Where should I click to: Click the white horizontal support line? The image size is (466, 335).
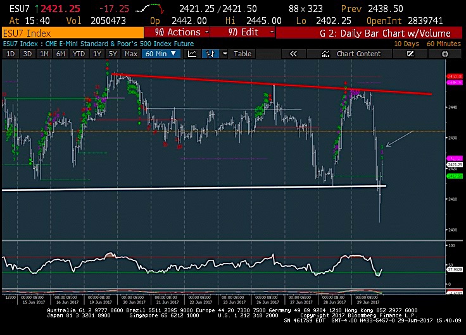point(194,188)
